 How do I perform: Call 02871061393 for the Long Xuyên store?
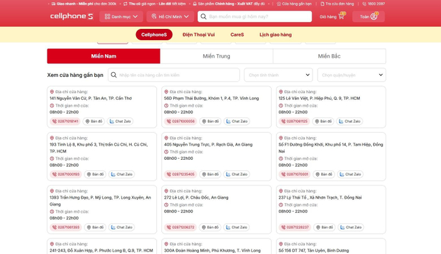66,228
